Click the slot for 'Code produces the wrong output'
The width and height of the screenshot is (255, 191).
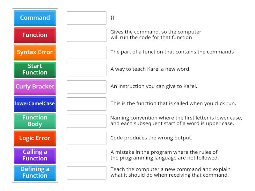[x=86, y=138]
